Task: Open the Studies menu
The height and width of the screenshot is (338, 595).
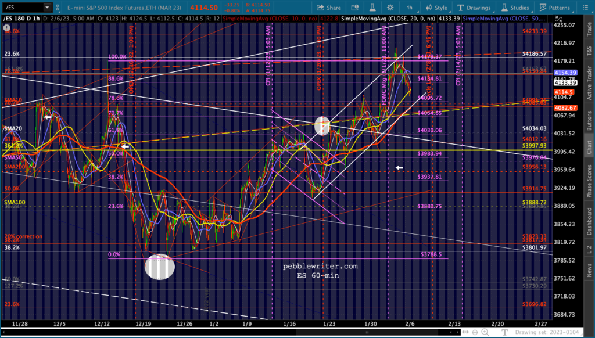Action: click(515, 8)
